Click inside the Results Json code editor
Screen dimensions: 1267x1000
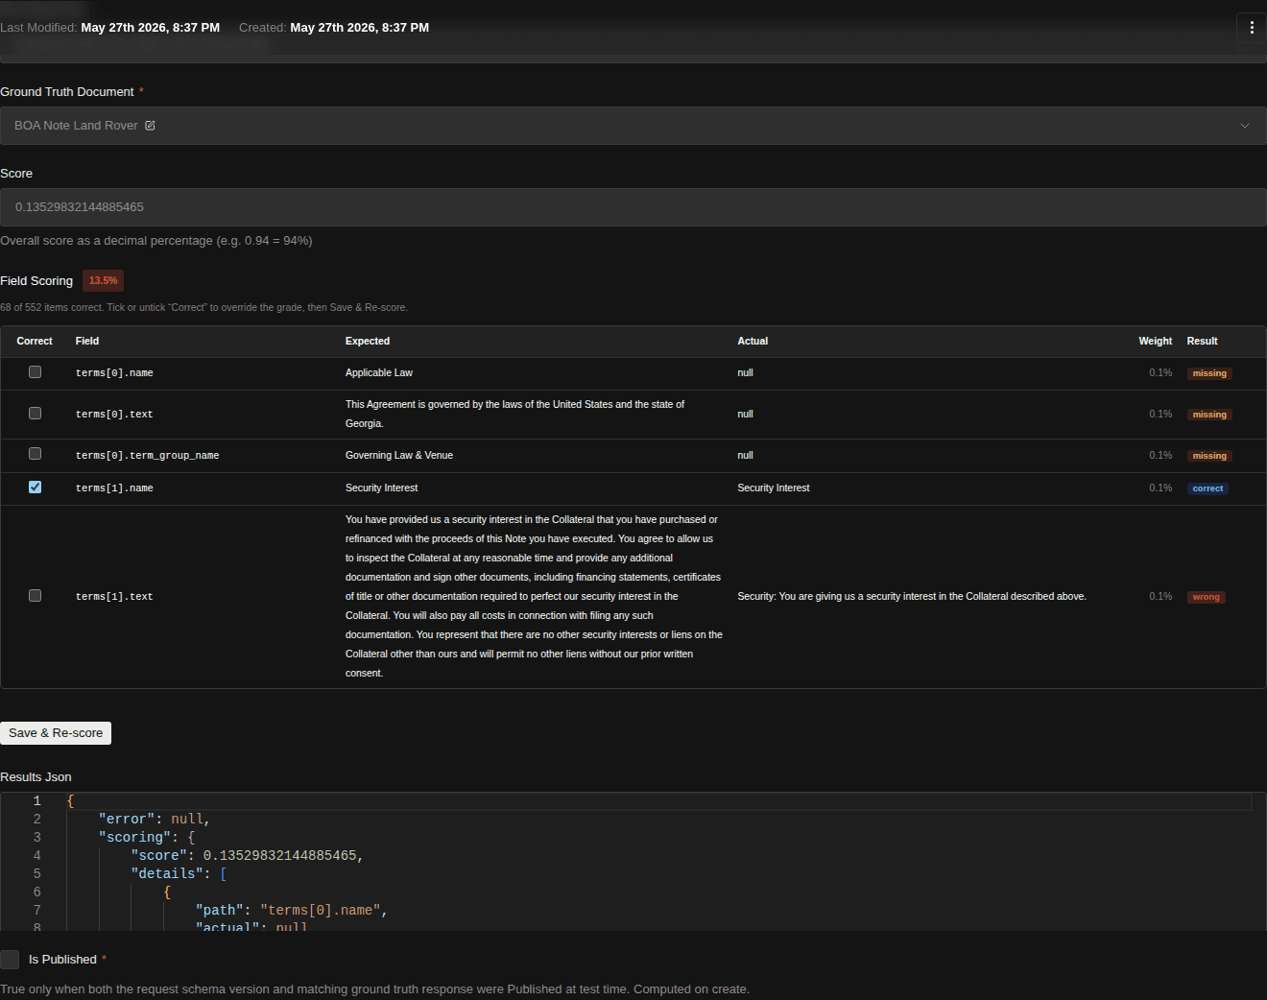click(x=633, y=862)
